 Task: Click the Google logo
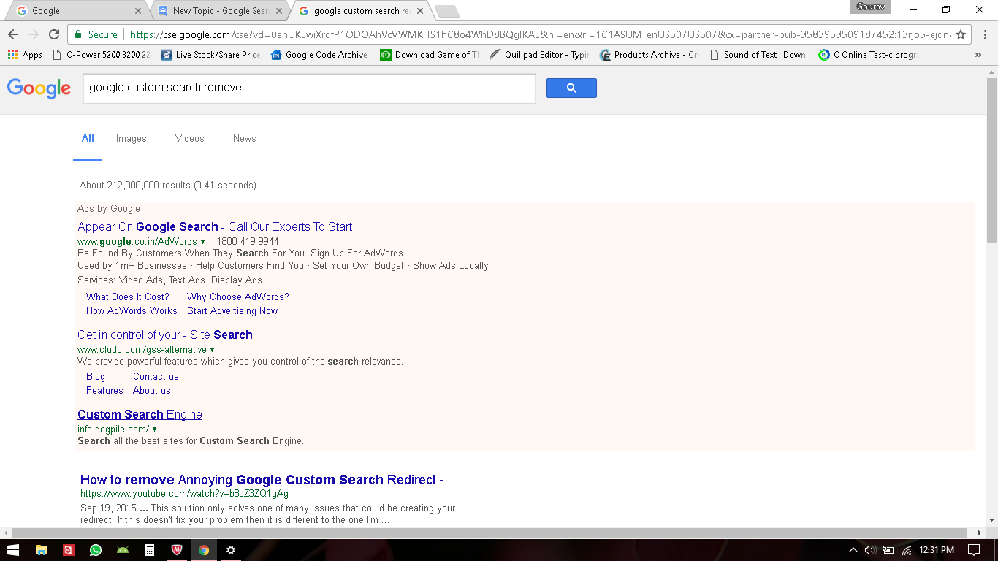coord(39,88)
